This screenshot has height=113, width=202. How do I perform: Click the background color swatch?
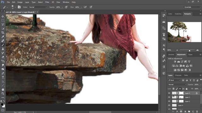point(4,106)
